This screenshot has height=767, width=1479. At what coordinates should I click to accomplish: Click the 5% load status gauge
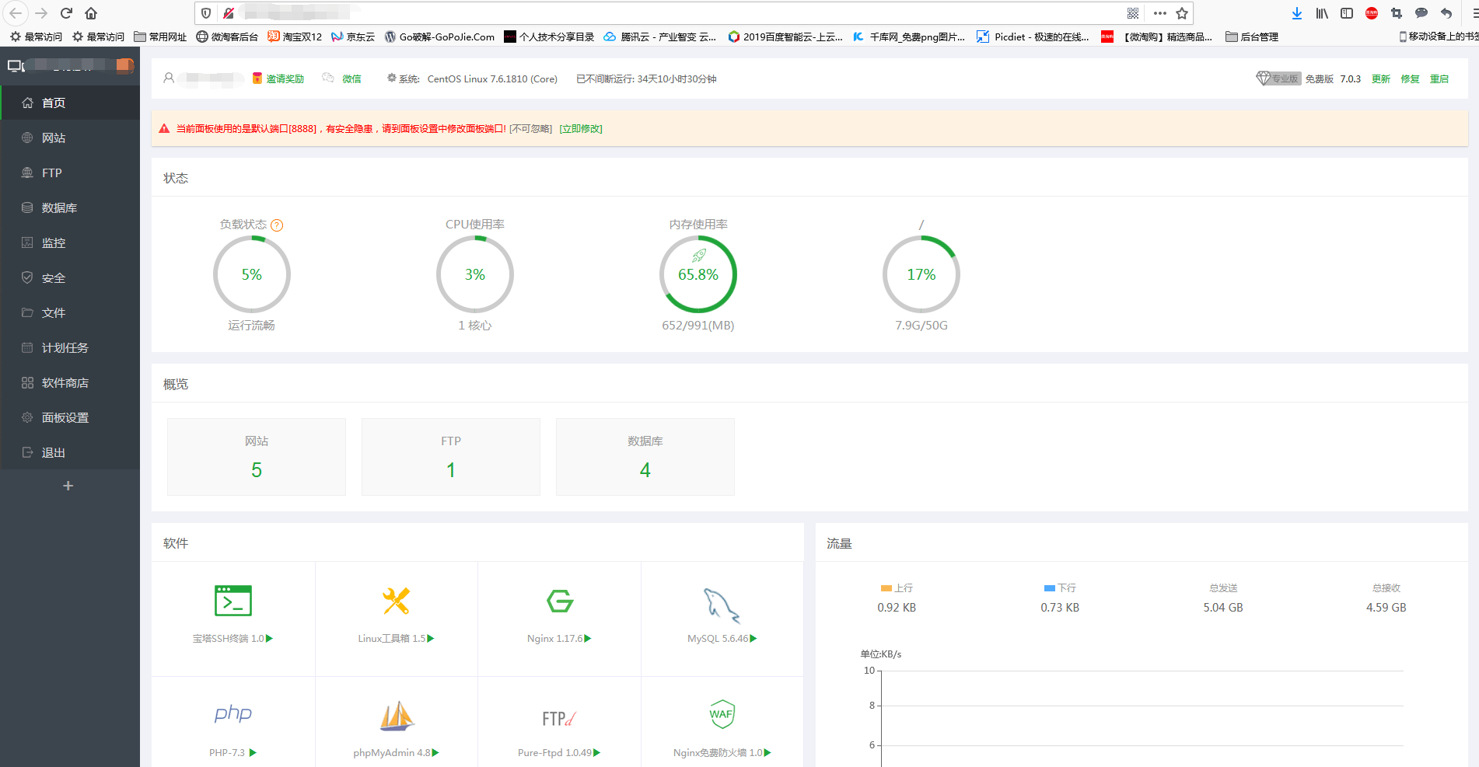(252, 274)
